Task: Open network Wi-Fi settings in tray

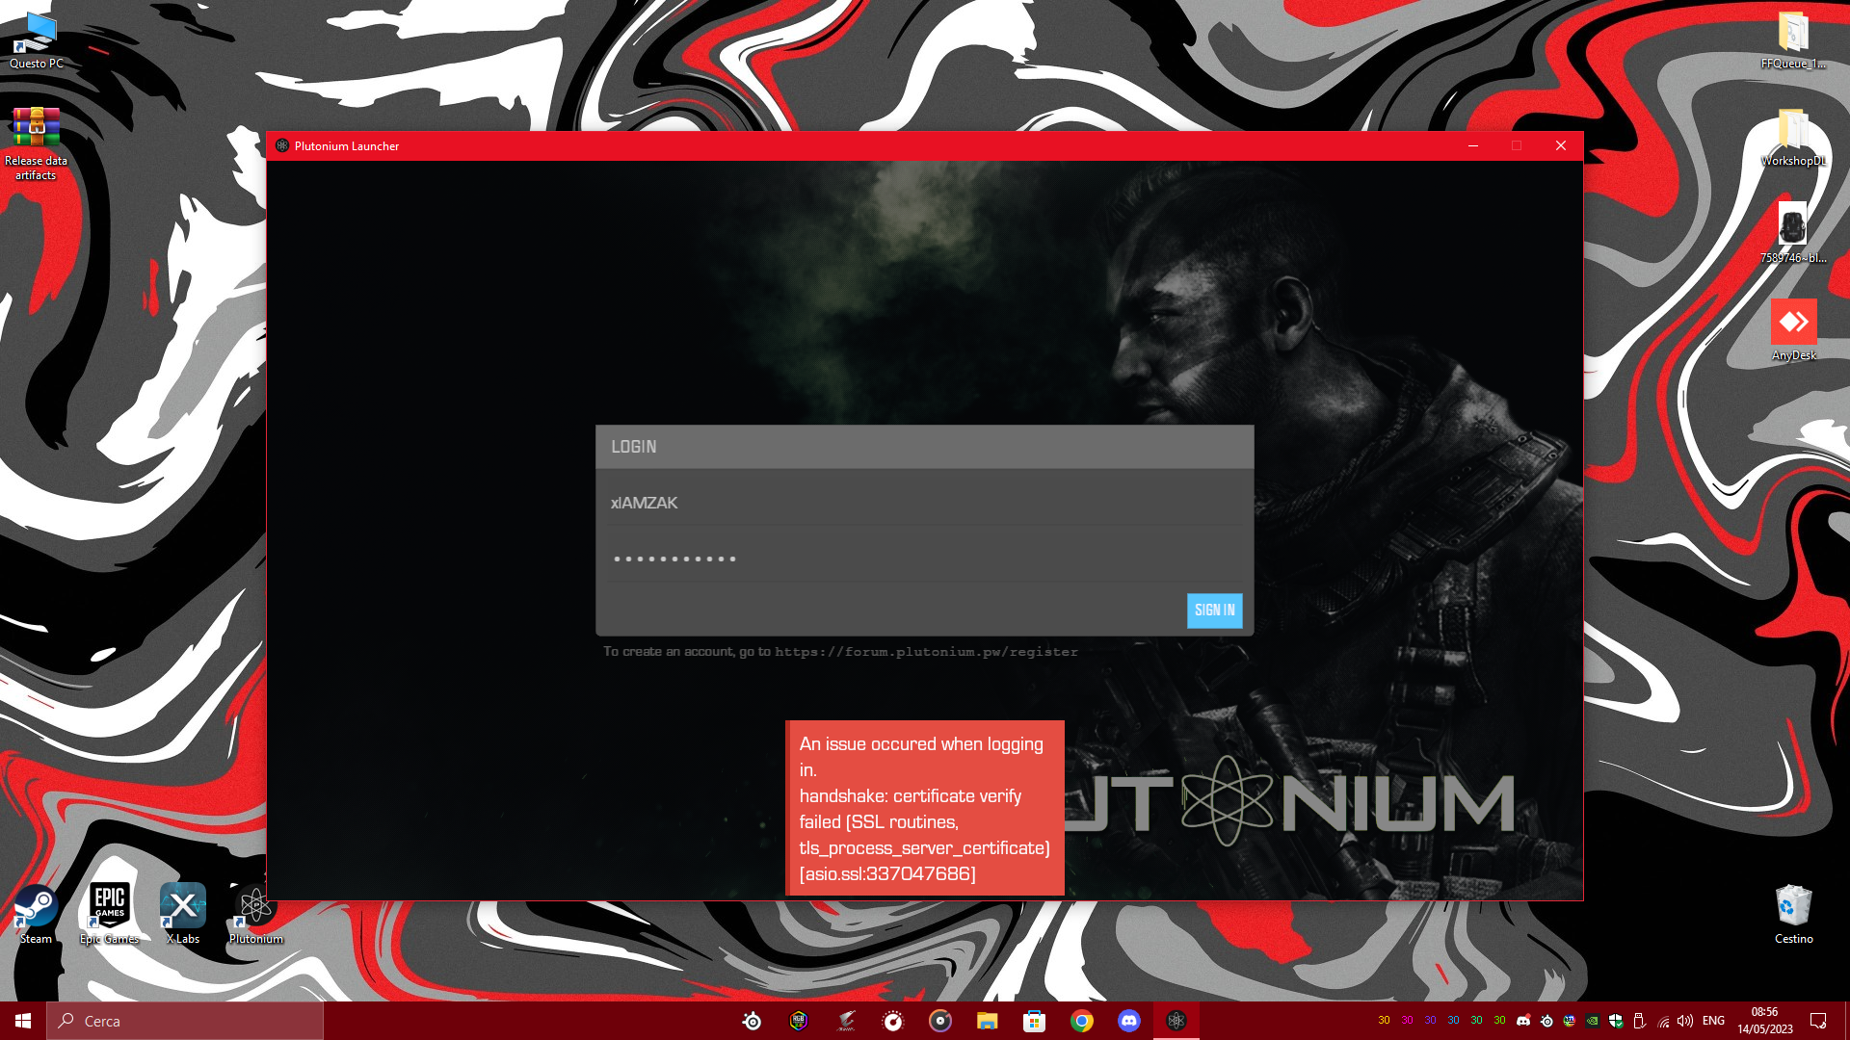Action: tap(1663, 1021)
